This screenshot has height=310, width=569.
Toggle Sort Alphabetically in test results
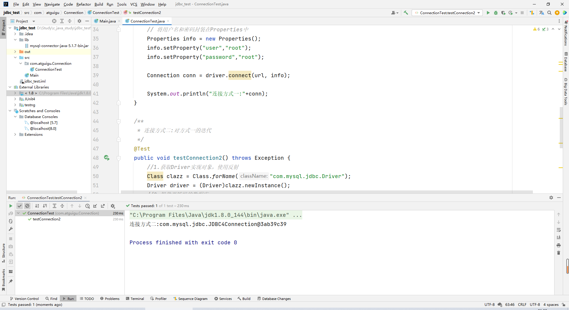37,206
